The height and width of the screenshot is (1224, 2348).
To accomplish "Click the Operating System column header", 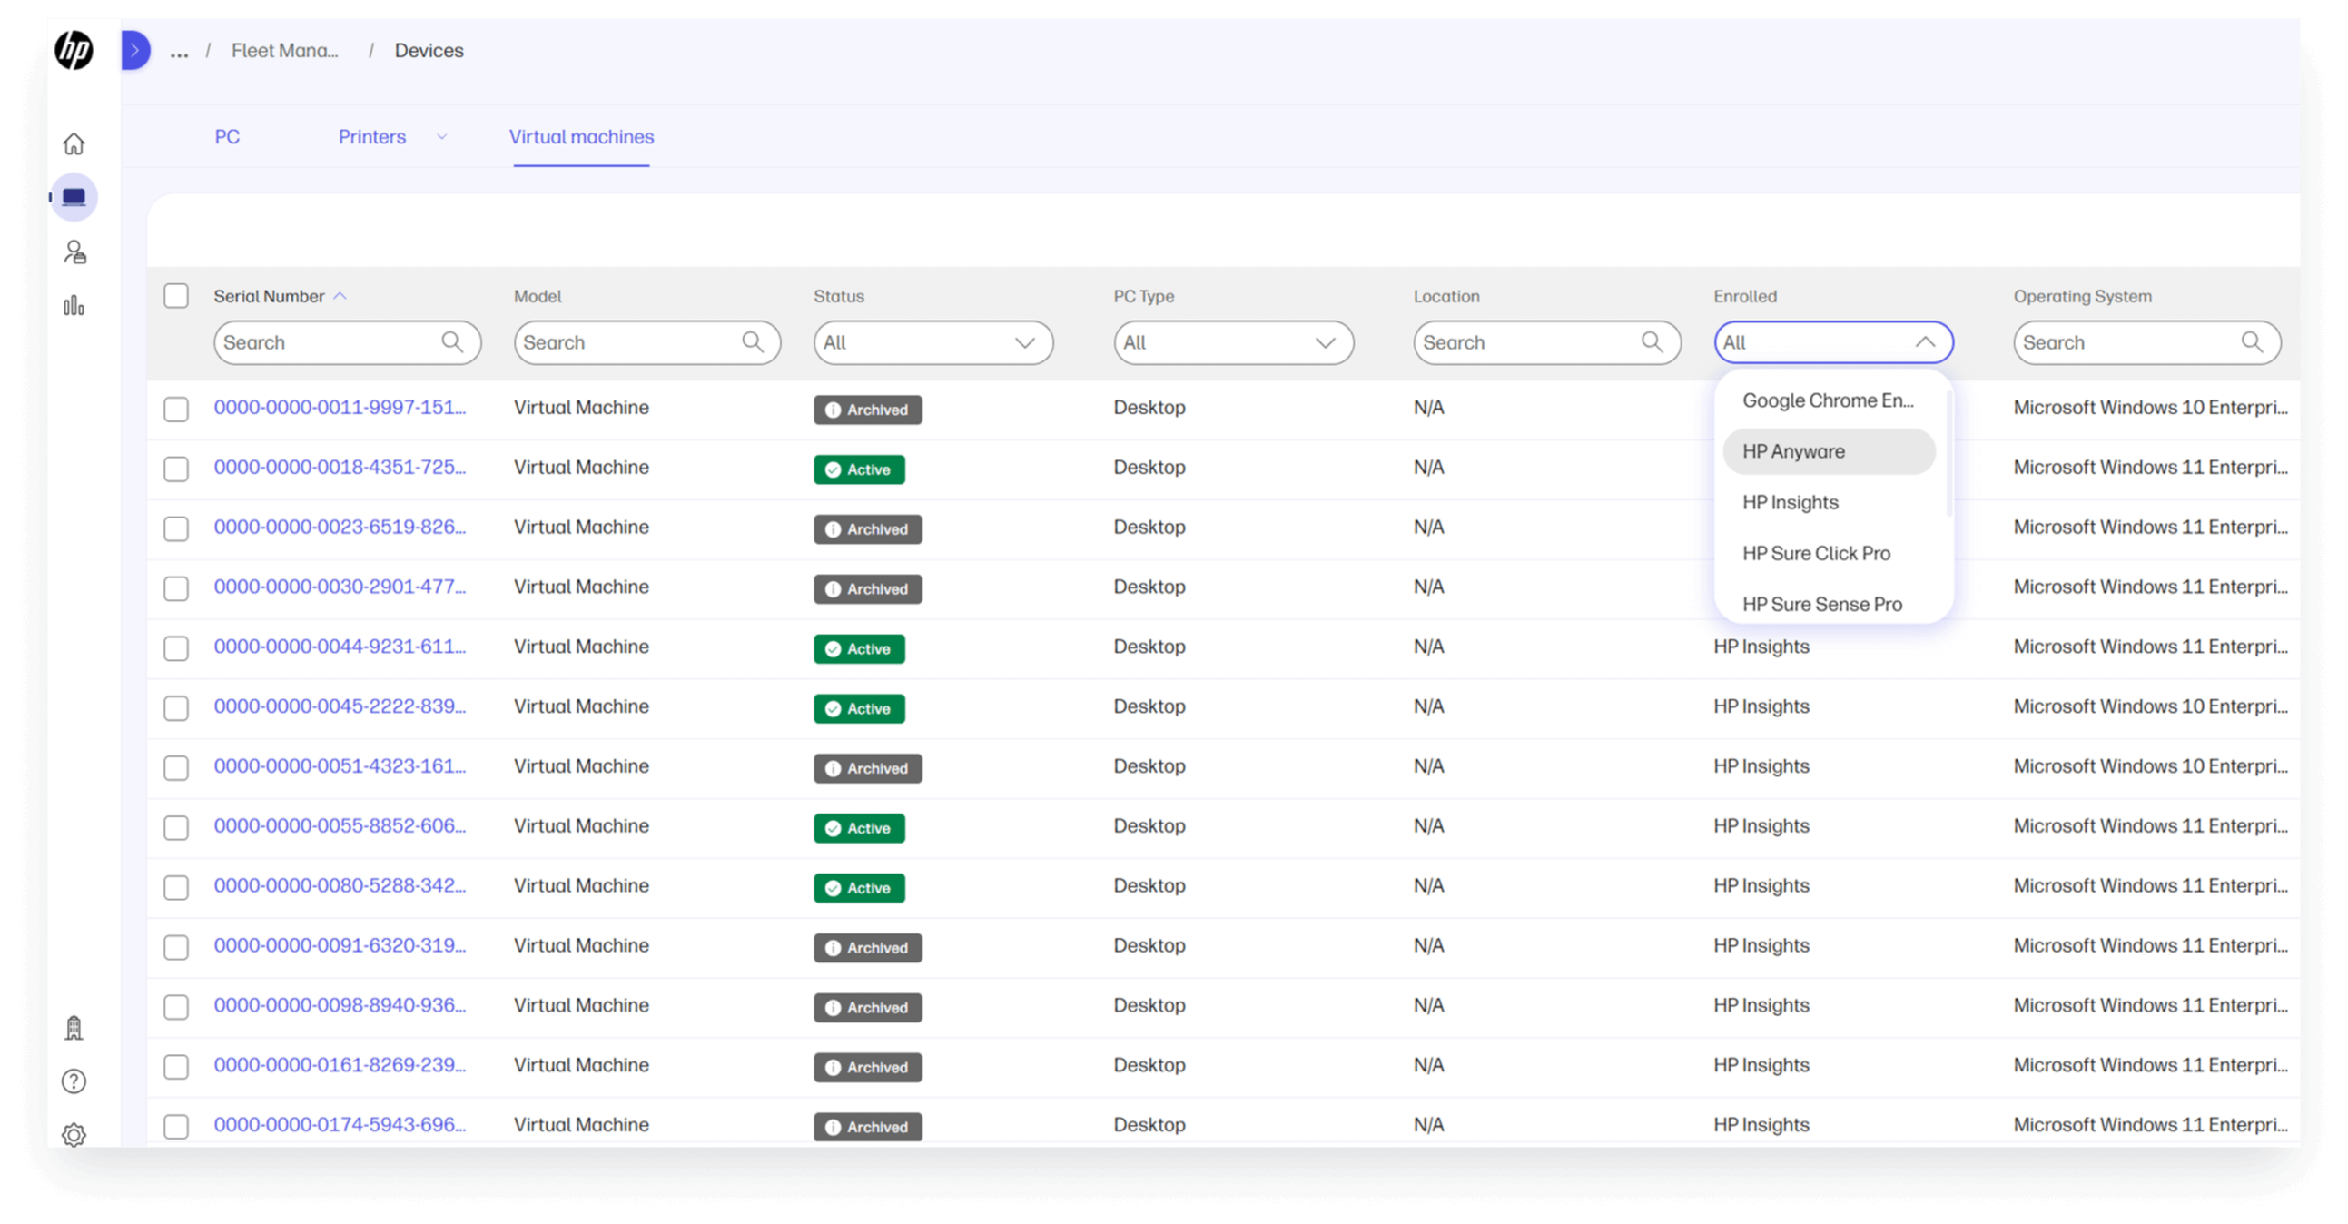I will click(2082, 296).
